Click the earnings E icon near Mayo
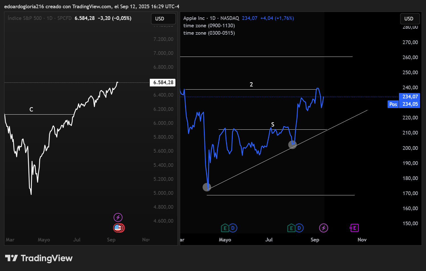426x271 pixels. [225, 228]
